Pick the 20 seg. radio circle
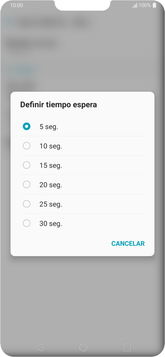The height and width of the screenshot is (357, 165). 27,185
